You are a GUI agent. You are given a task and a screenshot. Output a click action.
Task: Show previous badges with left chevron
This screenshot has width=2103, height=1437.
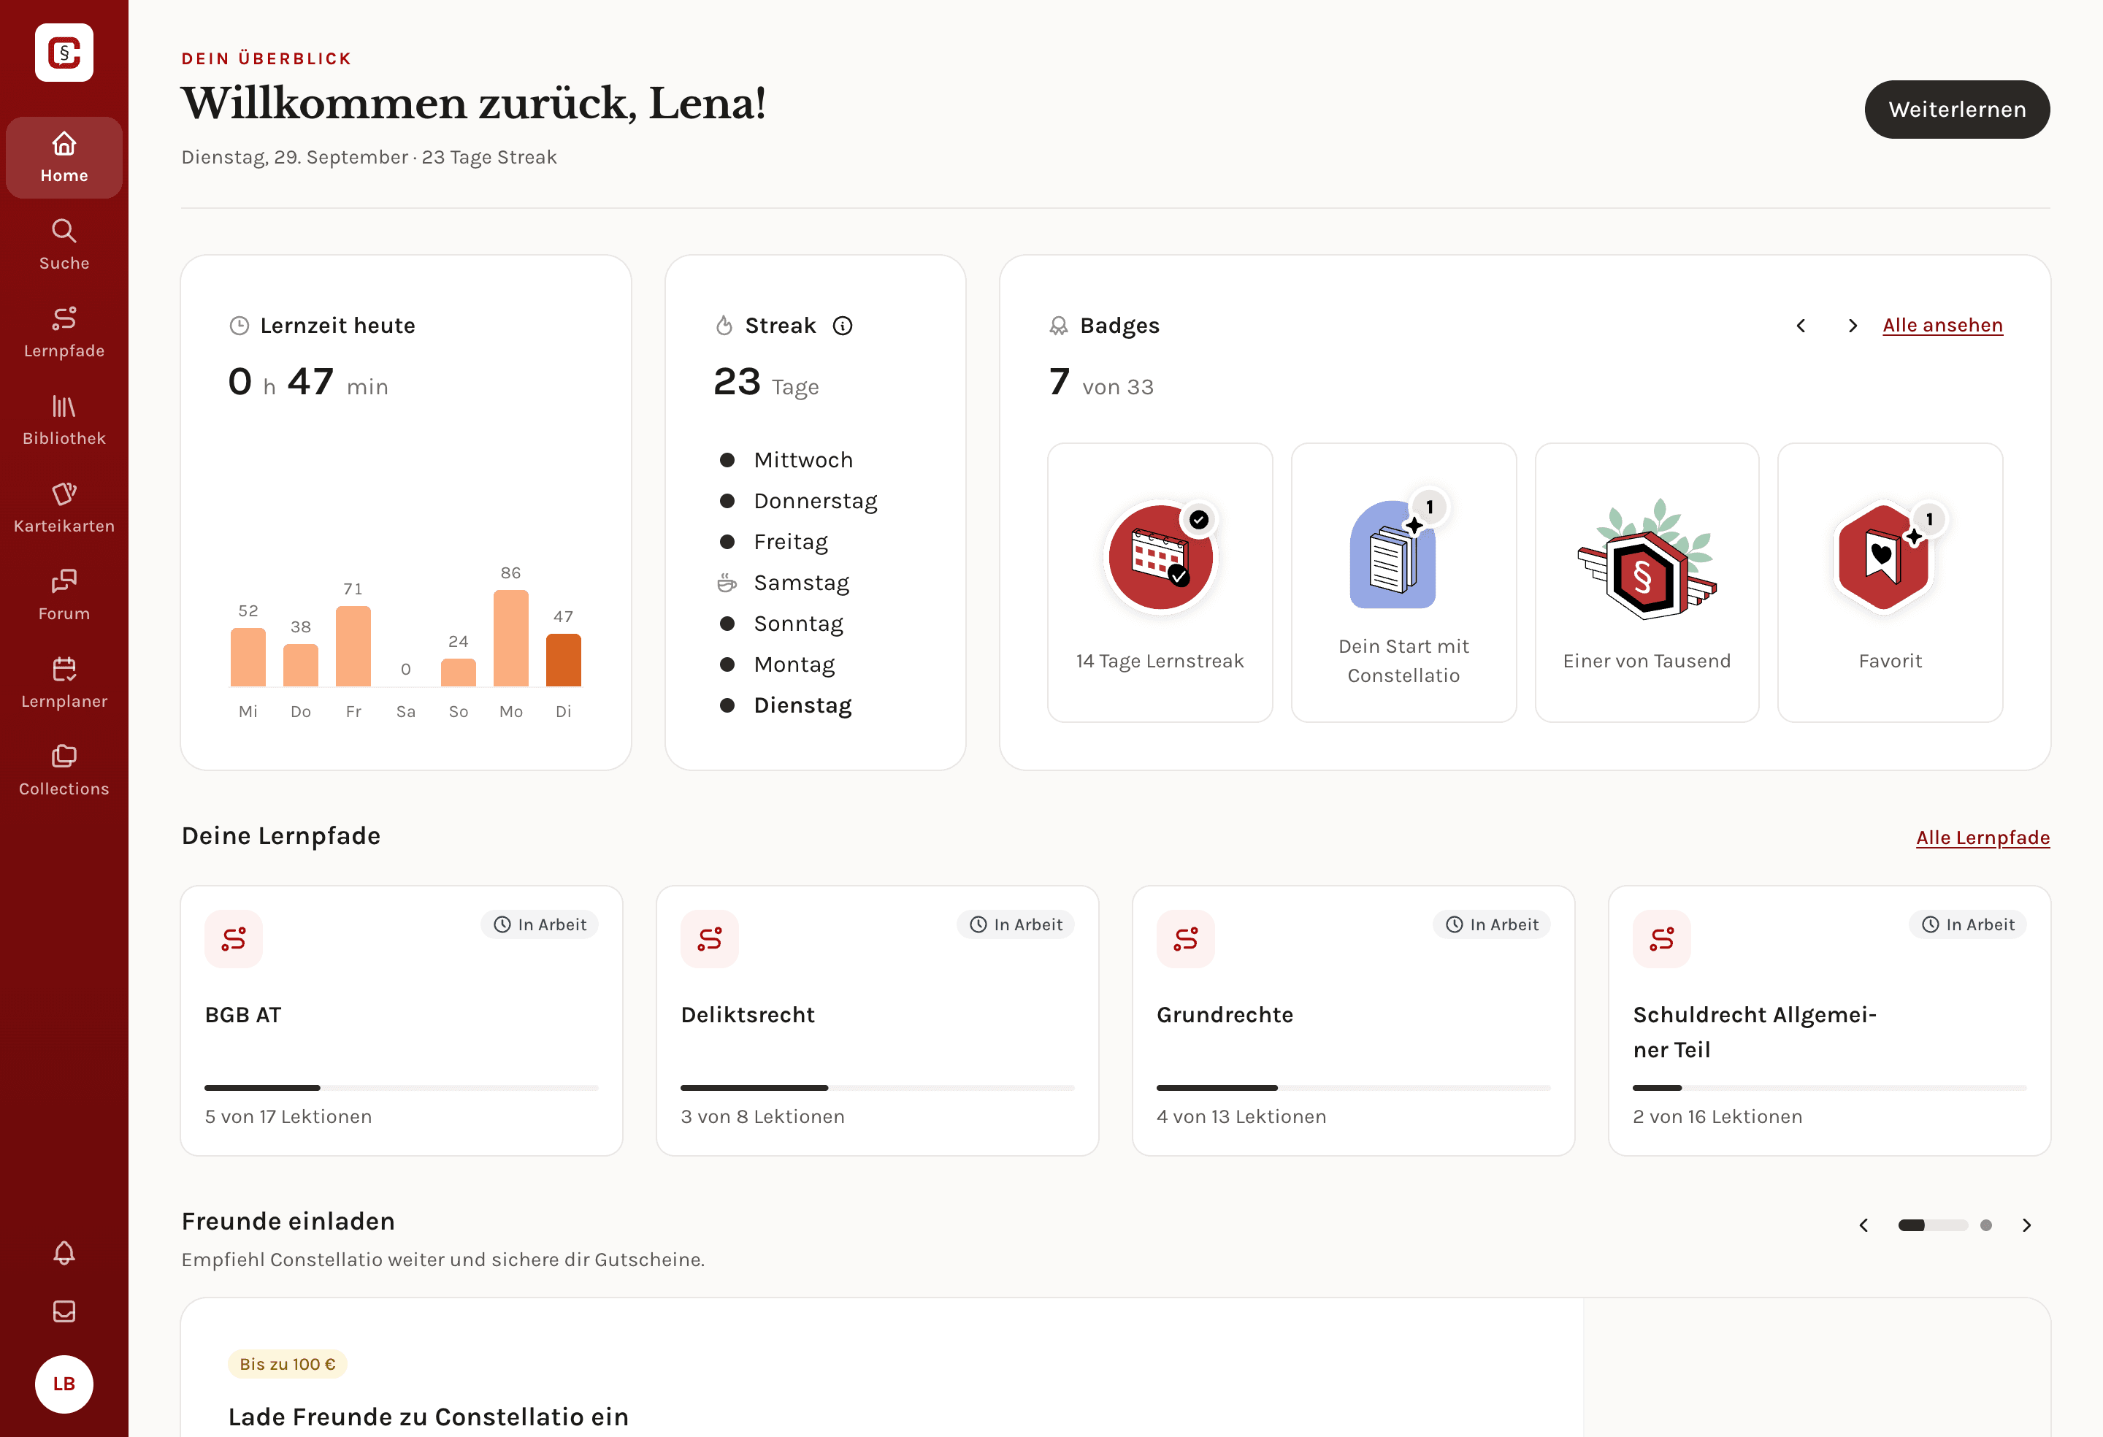coord(1801,326)
